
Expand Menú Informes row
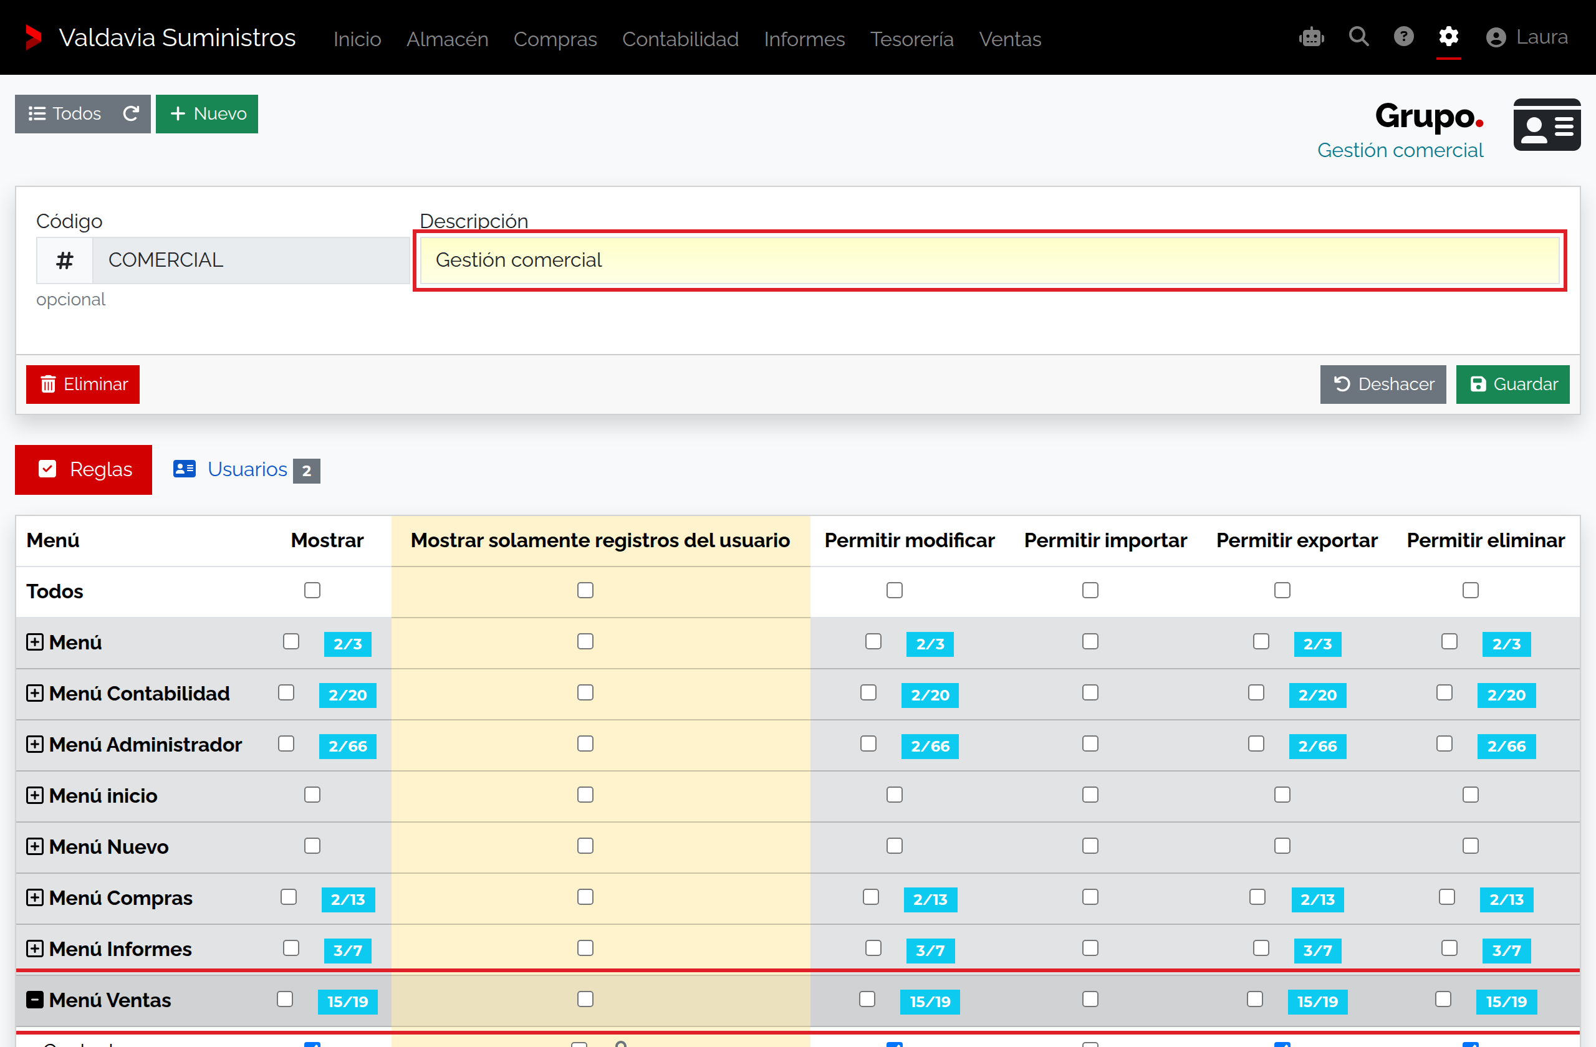pos(35,948)
